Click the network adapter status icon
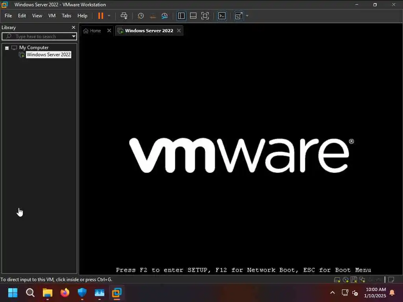 [362, 280]
